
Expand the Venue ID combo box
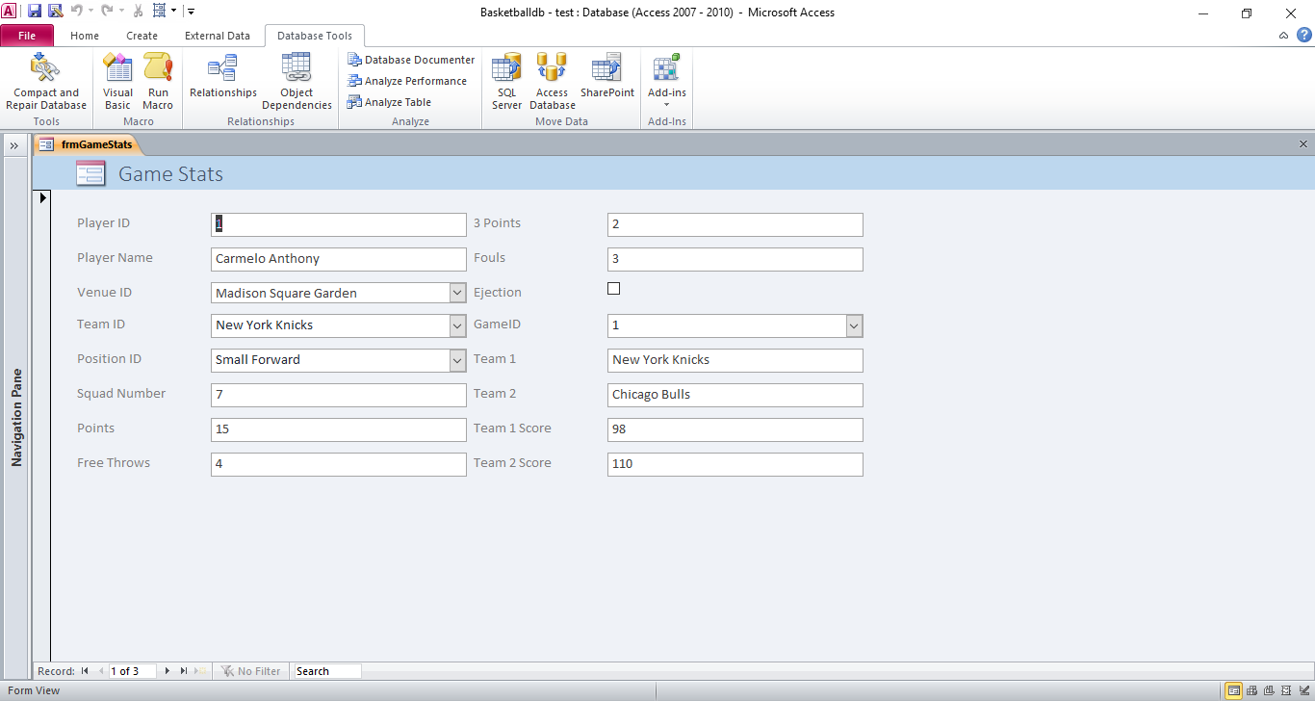click(x=457, y=293)
